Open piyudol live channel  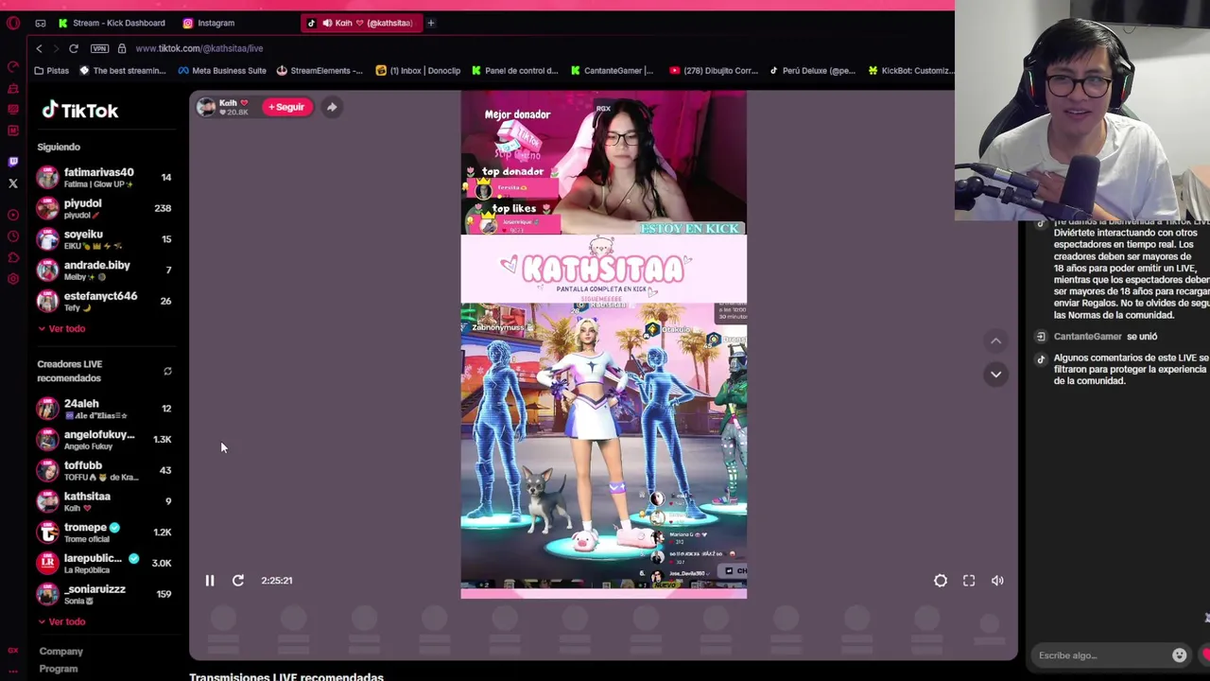pyautogui.click(x=105, y=208)
